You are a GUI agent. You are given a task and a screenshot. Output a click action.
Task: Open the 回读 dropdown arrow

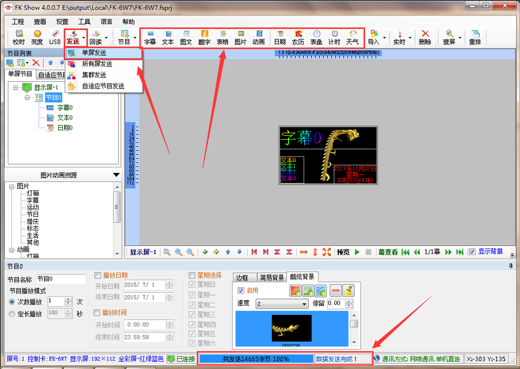[106, 38]
